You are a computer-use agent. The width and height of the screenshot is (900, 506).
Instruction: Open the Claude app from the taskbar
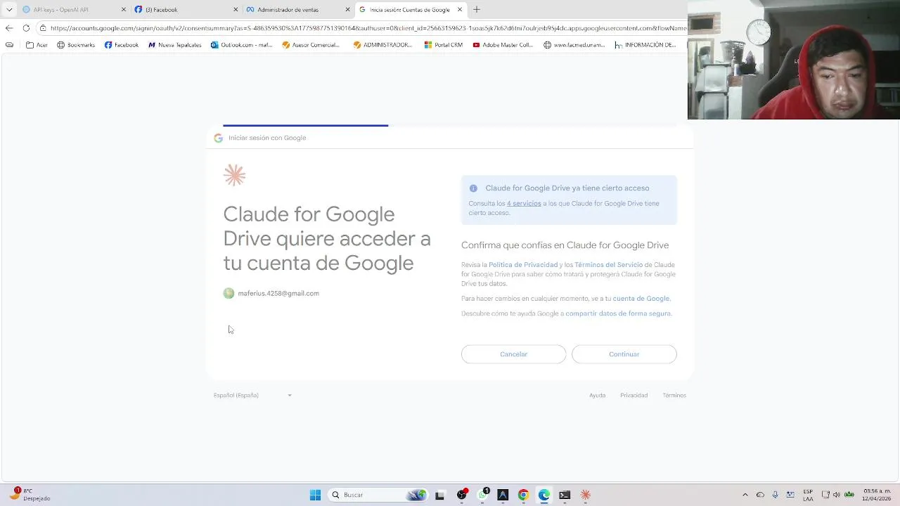585,495
